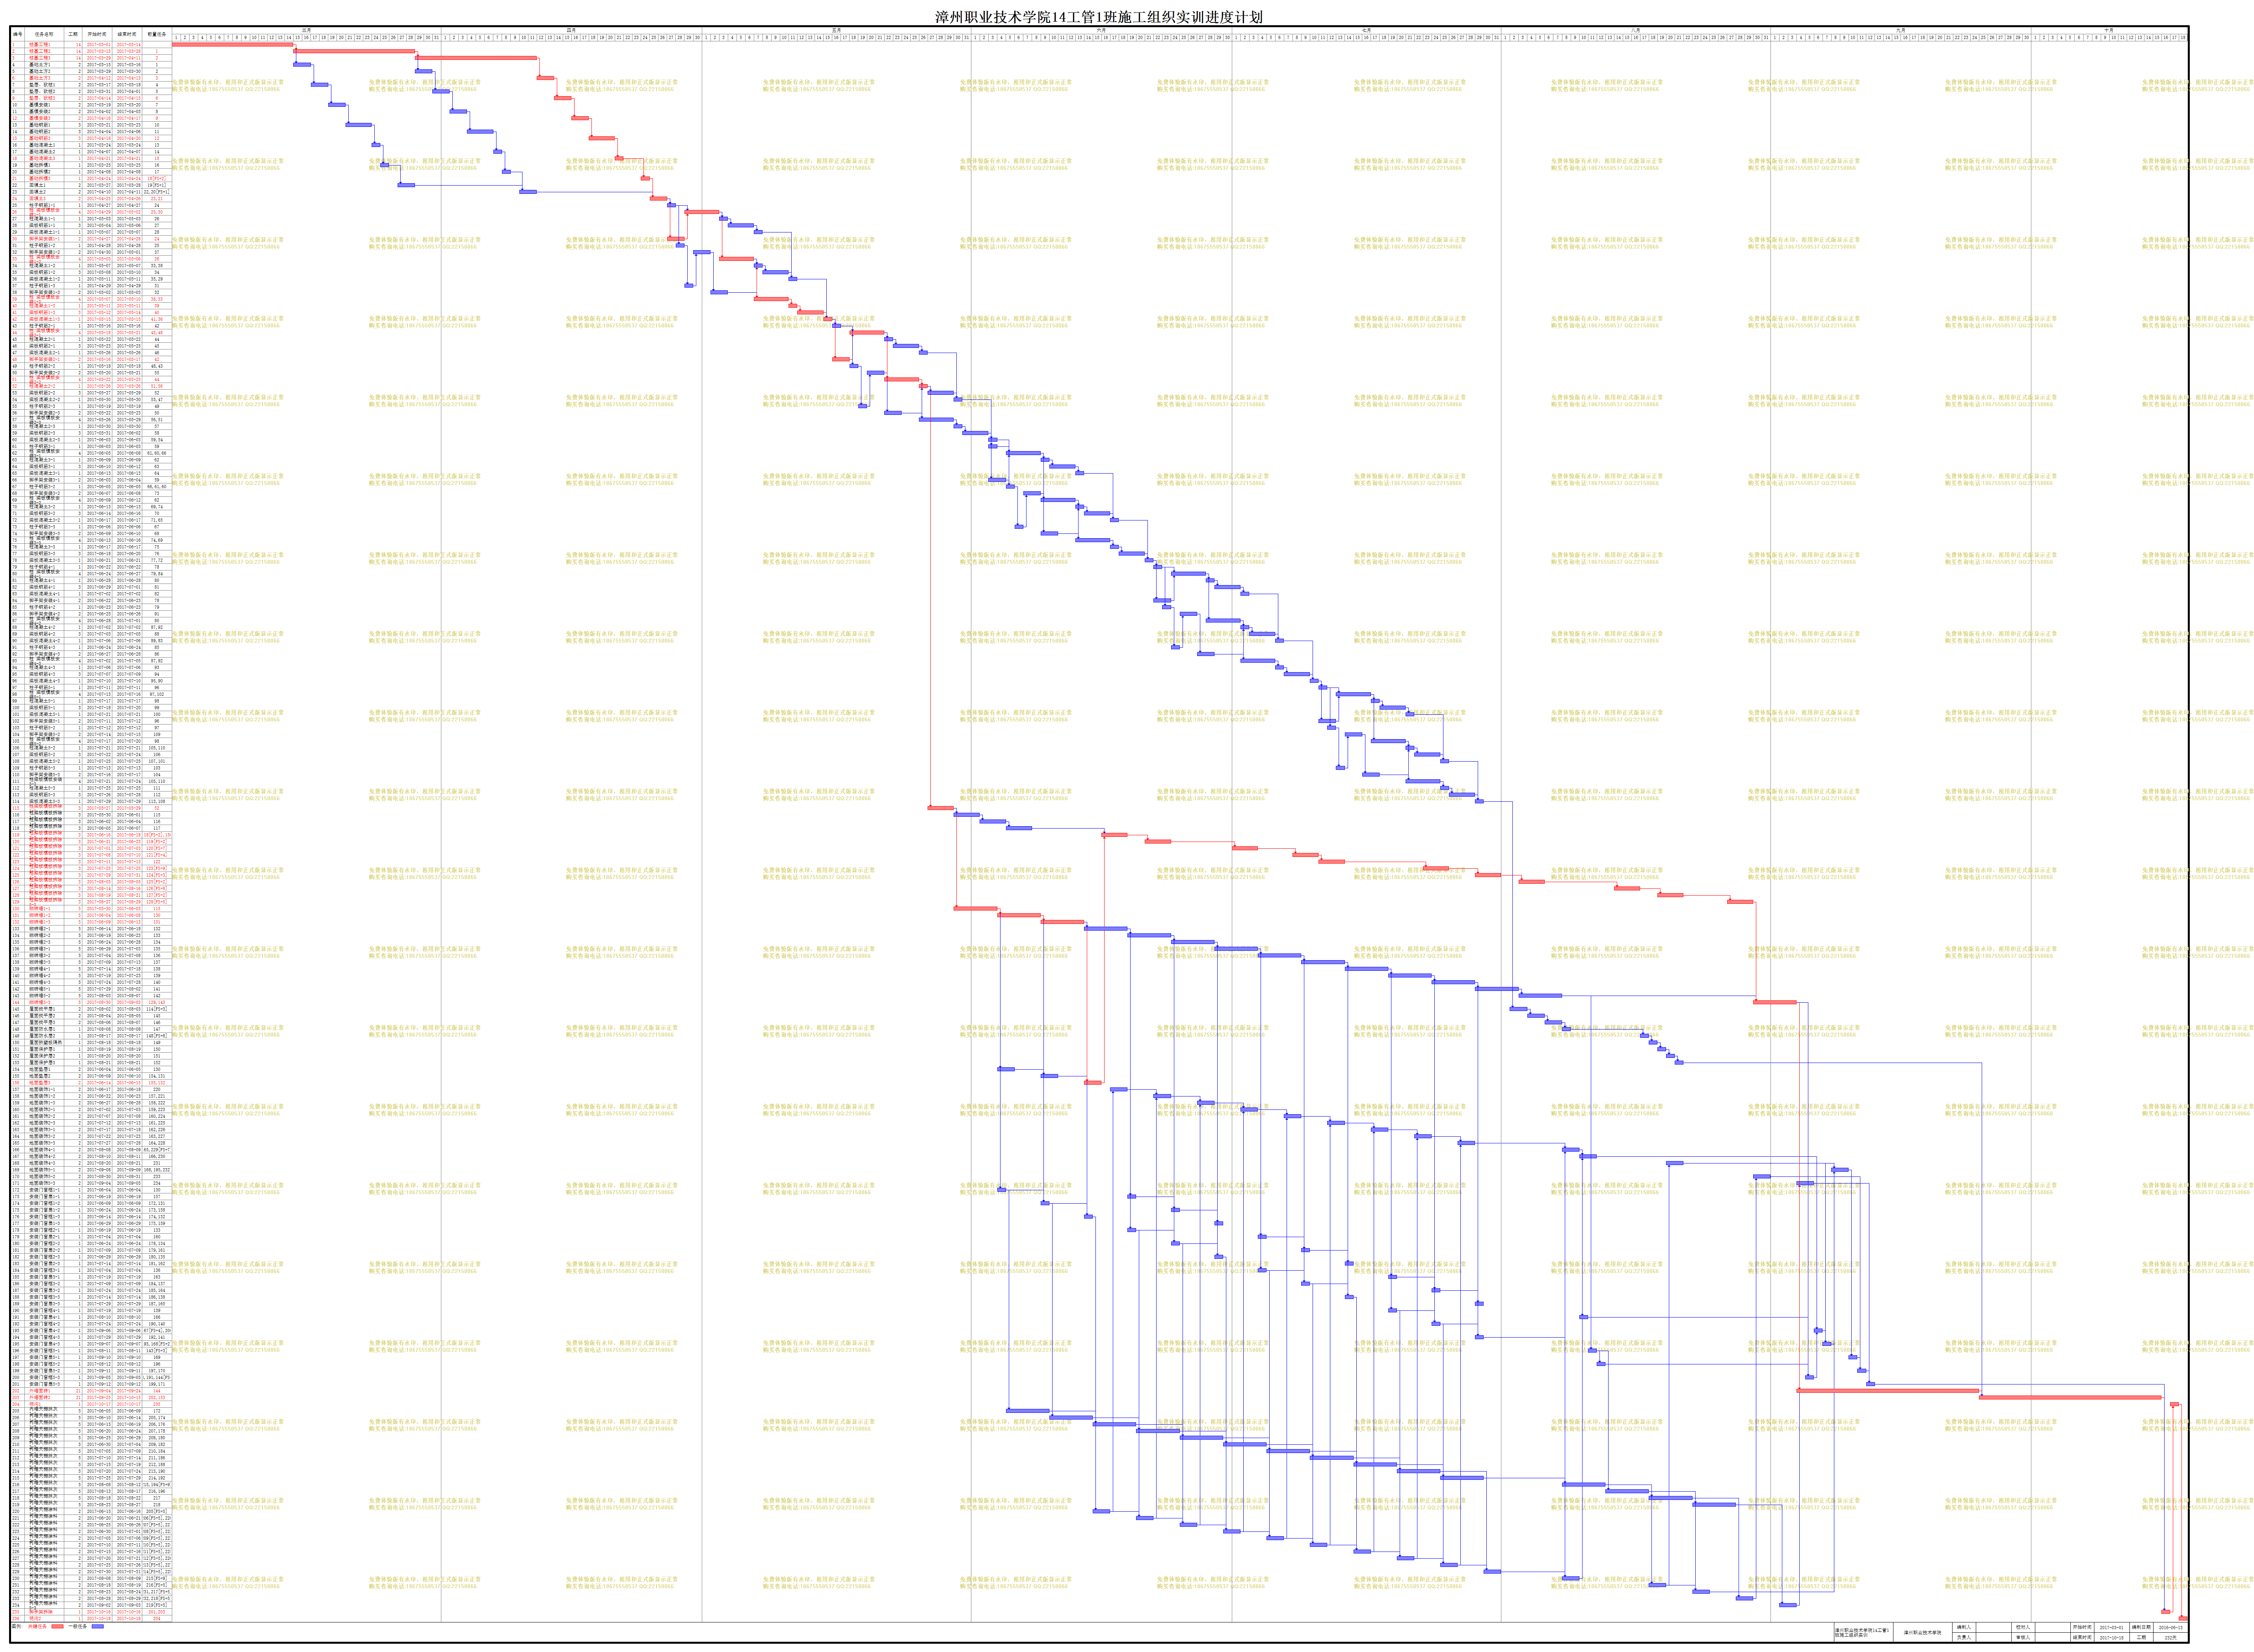Click the blue Gantt bar for 基础钢筋1
The height and width of the screenshot is (1652, 2254).
(x=359, y=124)
